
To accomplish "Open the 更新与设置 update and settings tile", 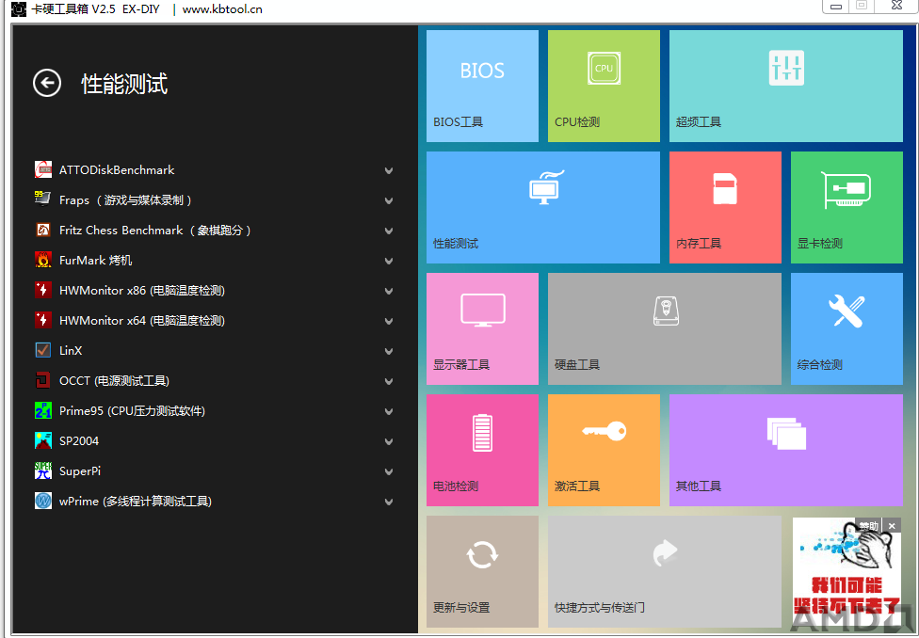I will (x=482, y=572).
